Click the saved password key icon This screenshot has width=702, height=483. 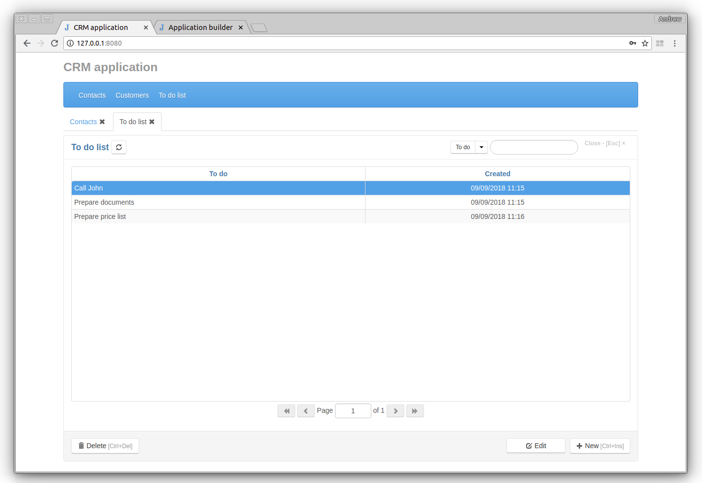(x=633, y=43)
